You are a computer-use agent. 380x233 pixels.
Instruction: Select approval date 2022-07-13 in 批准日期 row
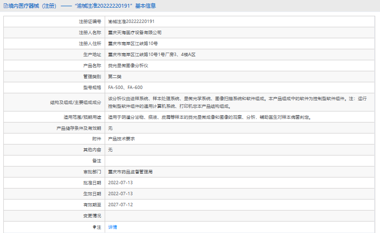[x=120, y=183]
